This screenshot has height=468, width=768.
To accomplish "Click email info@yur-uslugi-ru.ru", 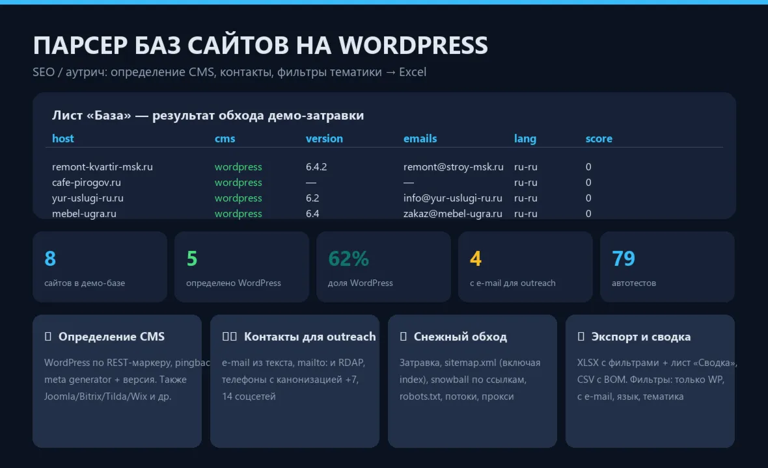I will (x=452, y=198).
